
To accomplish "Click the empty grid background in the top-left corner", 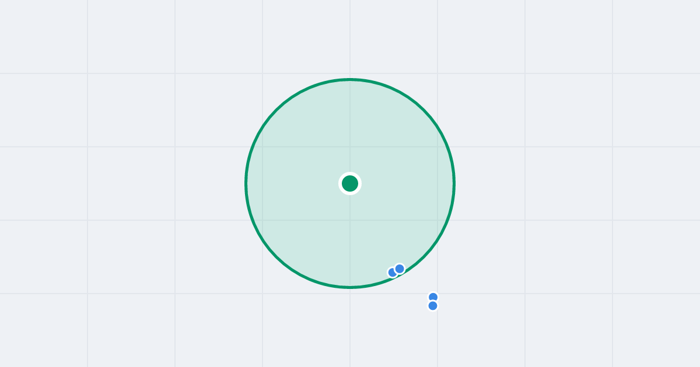I will (44, 36).
